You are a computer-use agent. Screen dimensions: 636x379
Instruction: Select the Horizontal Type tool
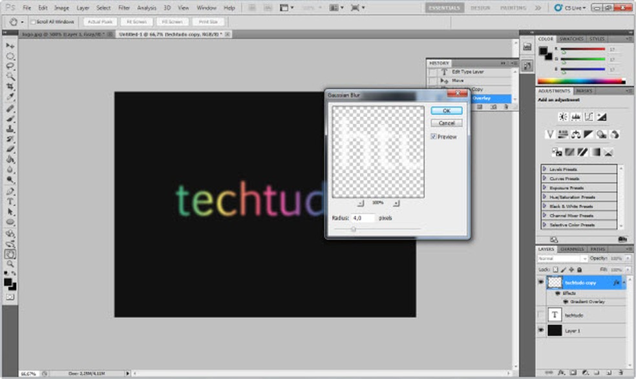click(x=10, y=201)
